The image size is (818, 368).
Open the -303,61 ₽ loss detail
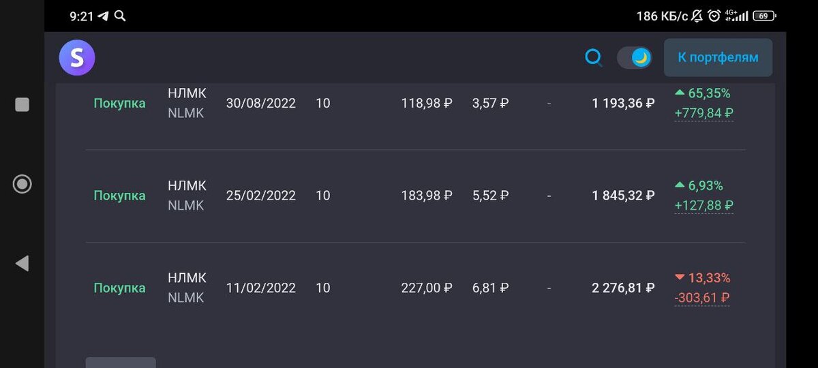pos(702,298)
